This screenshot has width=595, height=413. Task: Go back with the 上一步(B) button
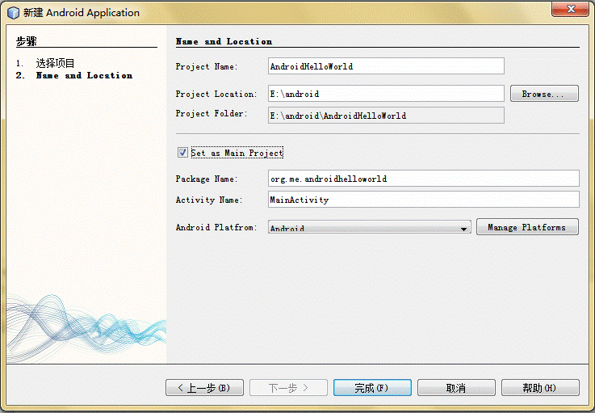(204, 388)
